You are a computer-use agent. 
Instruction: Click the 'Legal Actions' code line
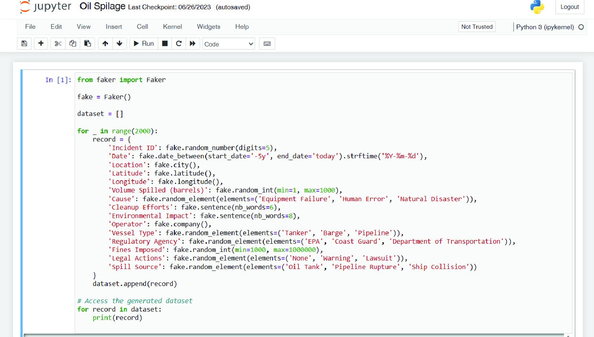coord(258,258)
